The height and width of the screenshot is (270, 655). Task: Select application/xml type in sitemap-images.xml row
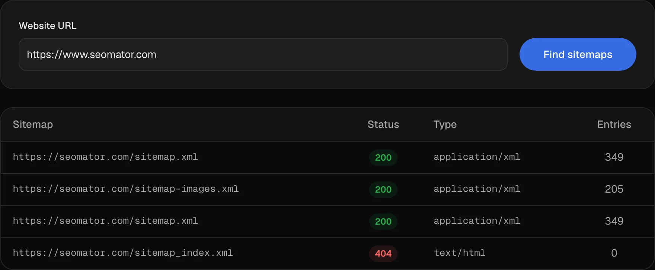point(477,189)
